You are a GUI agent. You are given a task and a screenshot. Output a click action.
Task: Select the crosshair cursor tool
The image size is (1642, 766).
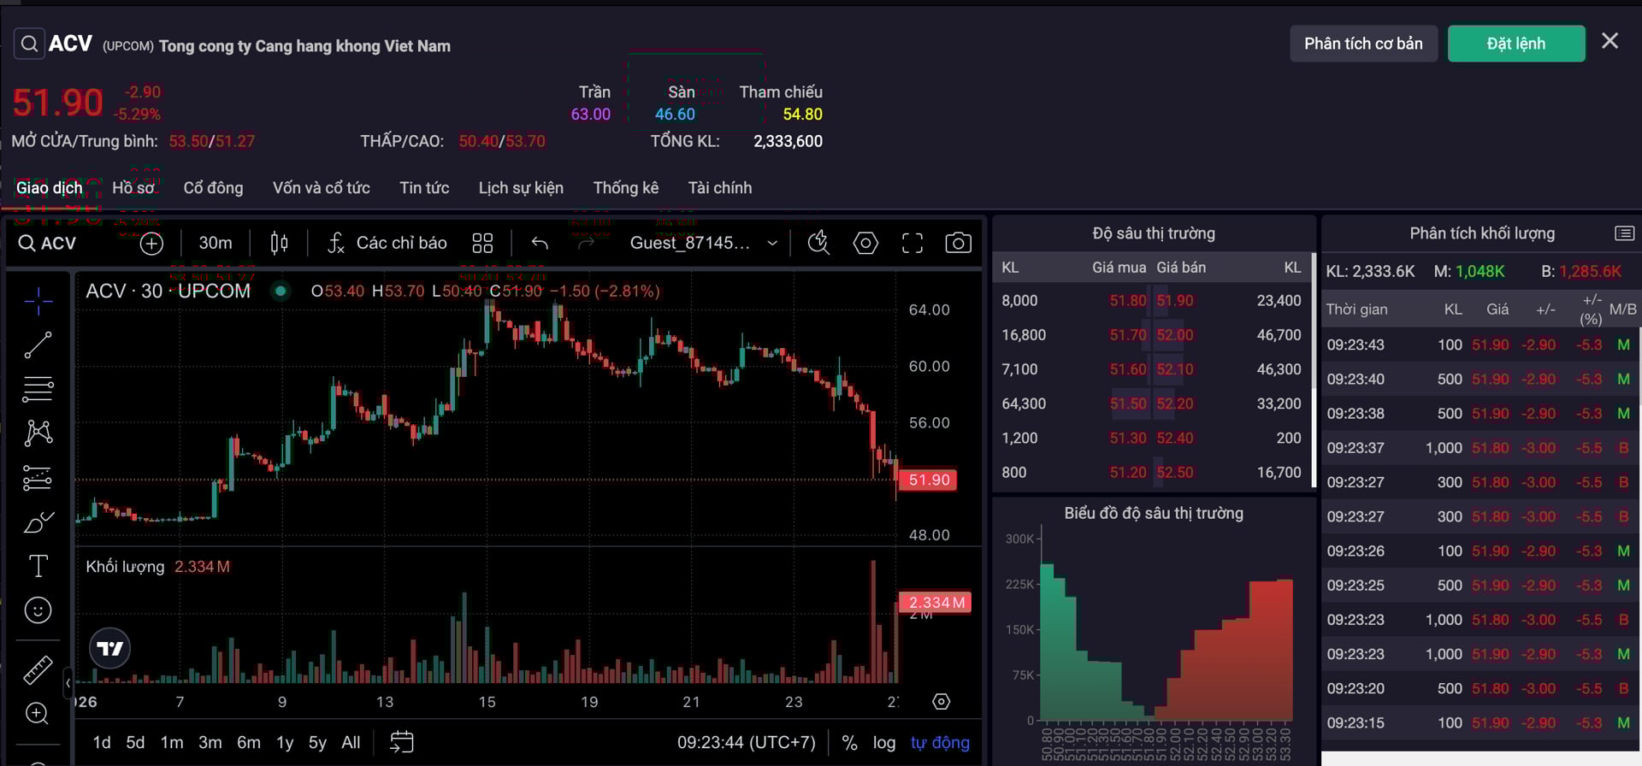[38, 301]
